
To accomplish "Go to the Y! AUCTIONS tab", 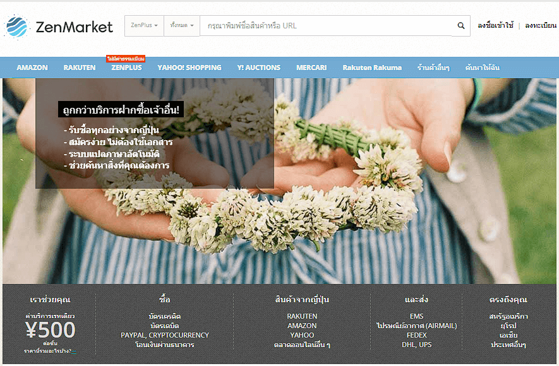I will point(259,68).
